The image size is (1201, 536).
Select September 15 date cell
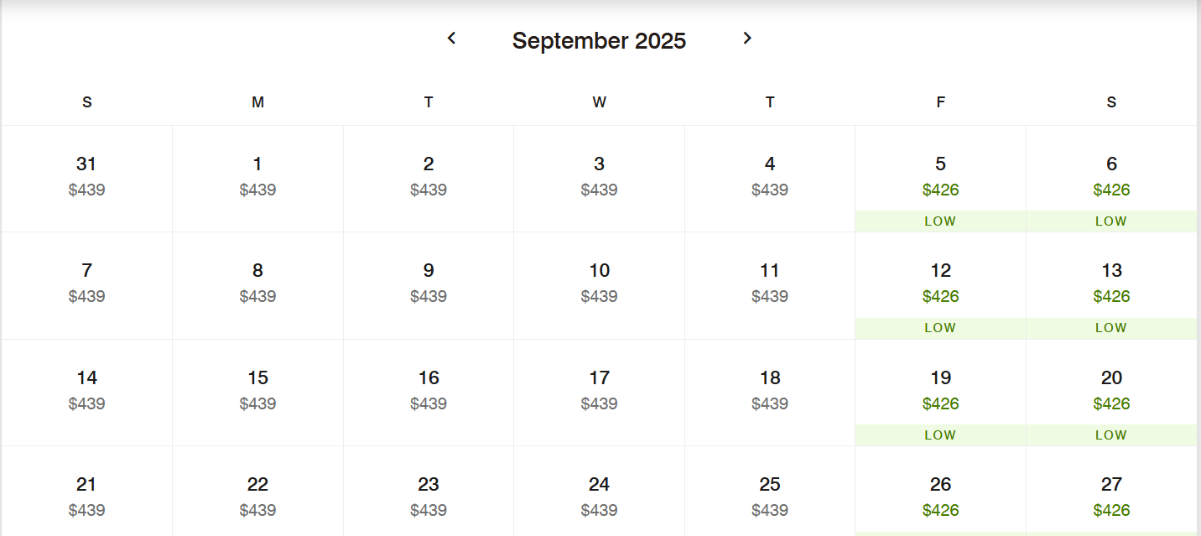[257, 393]
